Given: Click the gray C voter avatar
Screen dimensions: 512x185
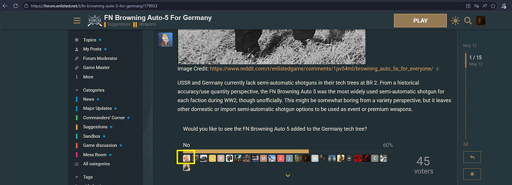Looking at the screenshot, I should pos(375,158).
